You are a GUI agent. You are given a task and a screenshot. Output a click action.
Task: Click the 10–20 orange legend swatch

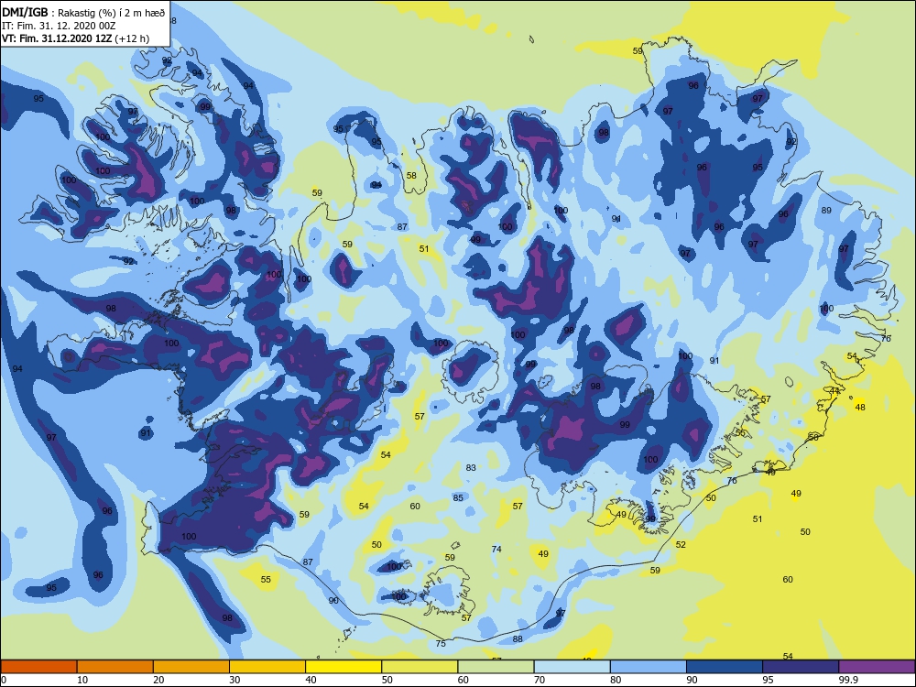(x=115, y=667)
